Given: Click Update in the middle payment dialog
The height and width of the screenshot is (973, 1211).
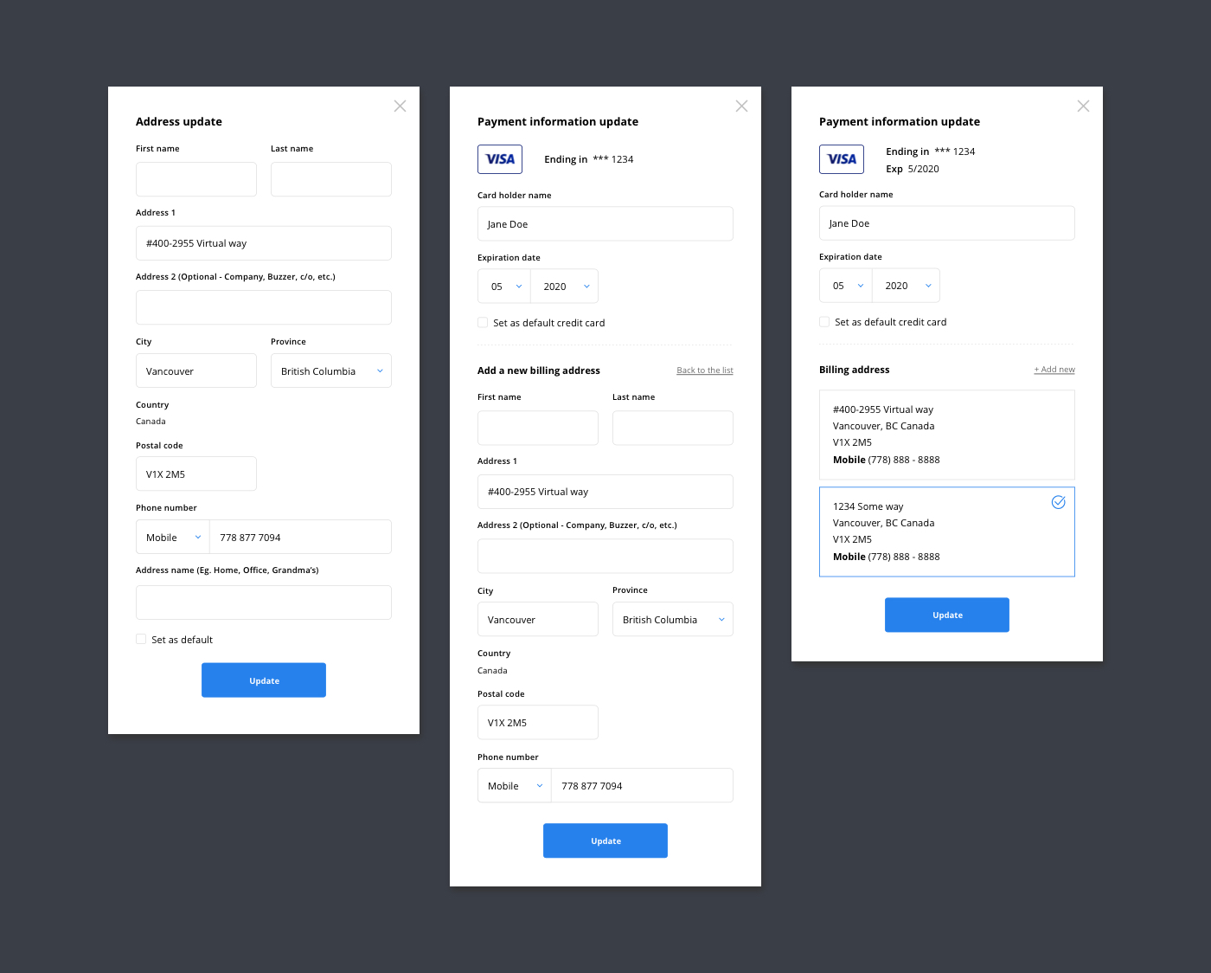Looking at the screenshot, I should (605, 841).
